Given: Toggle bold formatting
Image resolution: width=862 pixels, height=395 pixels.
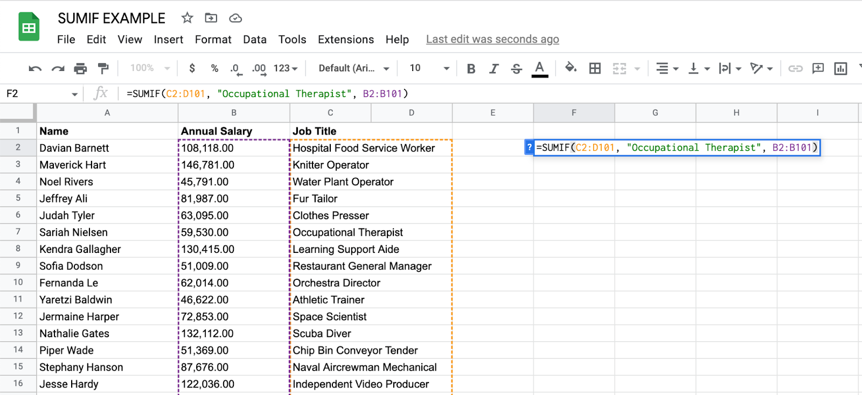Looking at the screenshot, I should coord(471,68).
